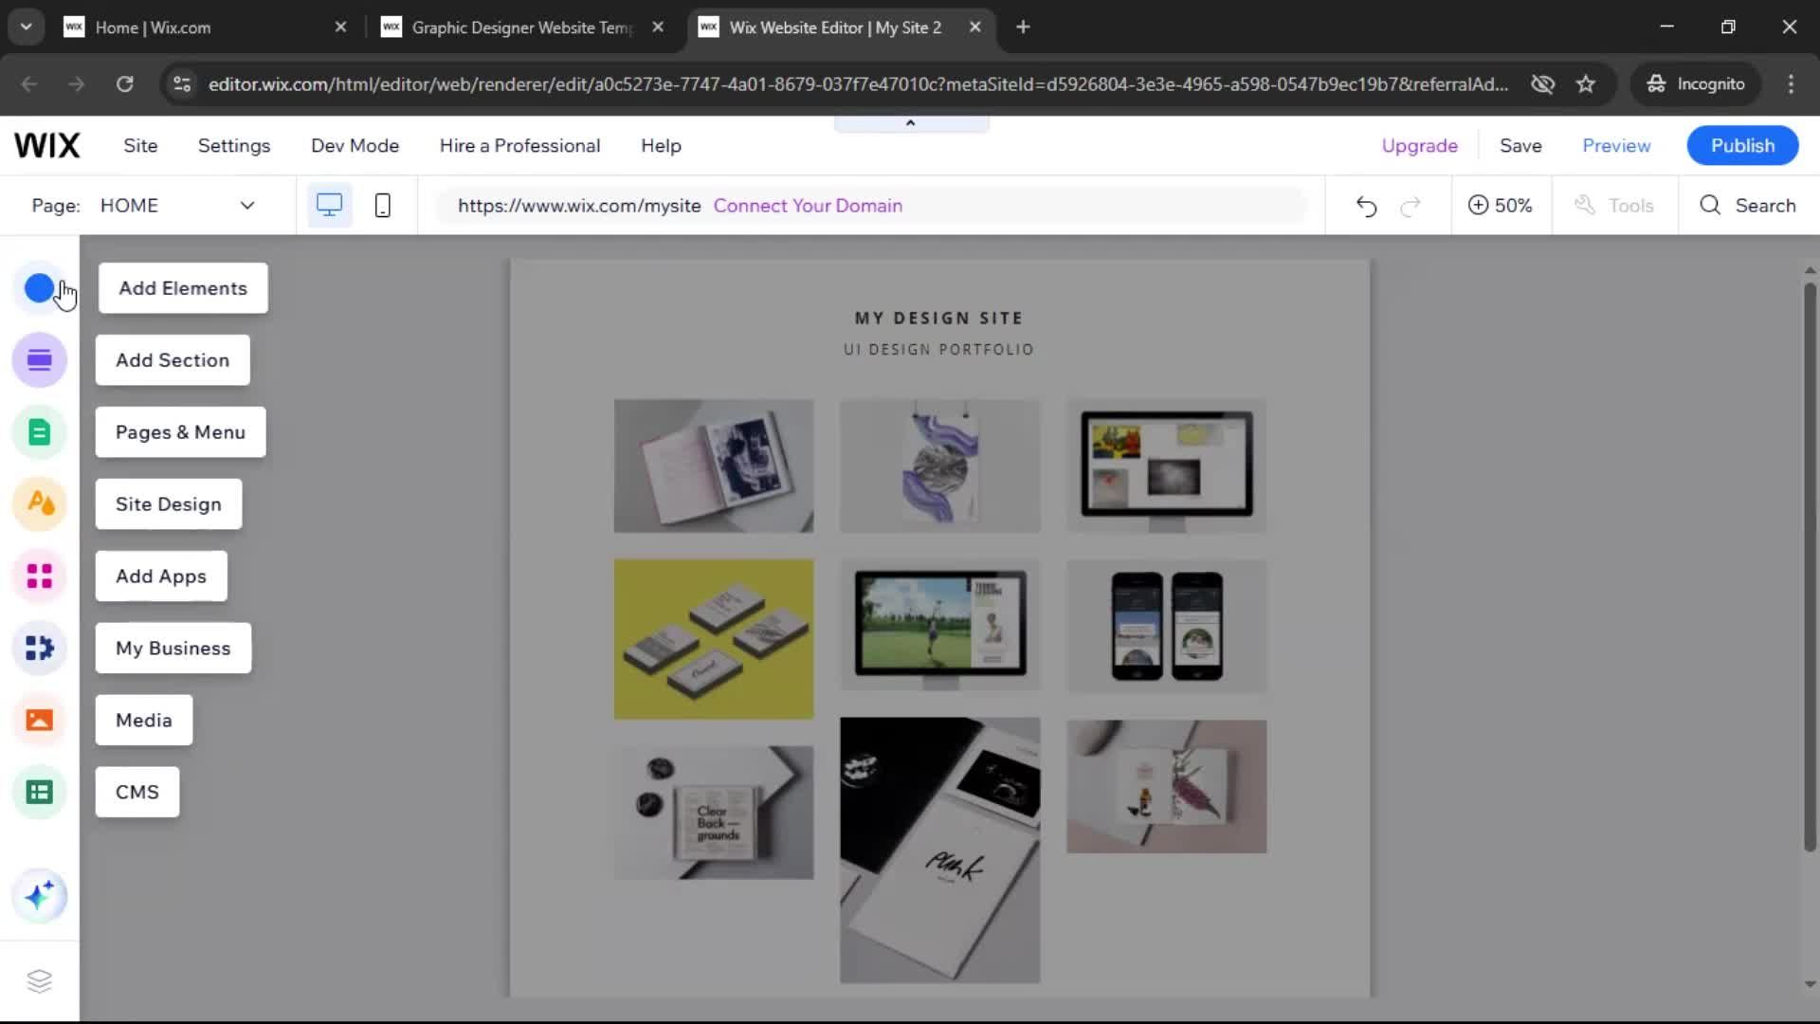
Task: Collapse the top bar with chevron handle
Action: coord(911,123)
